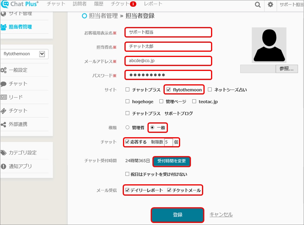Open the 履歴 top menu

tap(99, 4)
